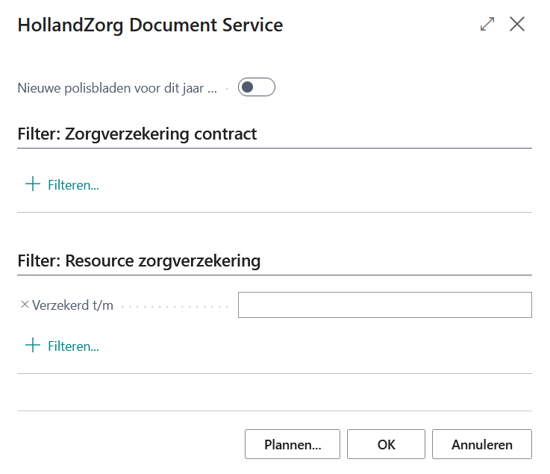Add filter via Filteren... under Resource zorgverzekering

click(x=73, y=346)
